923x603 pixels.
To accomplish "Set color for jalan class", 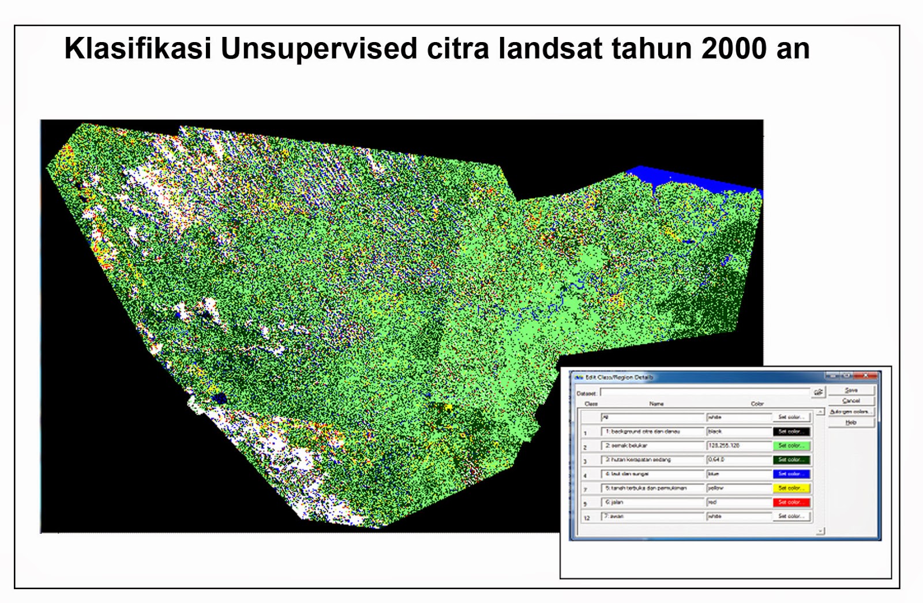I will (791, 502).
